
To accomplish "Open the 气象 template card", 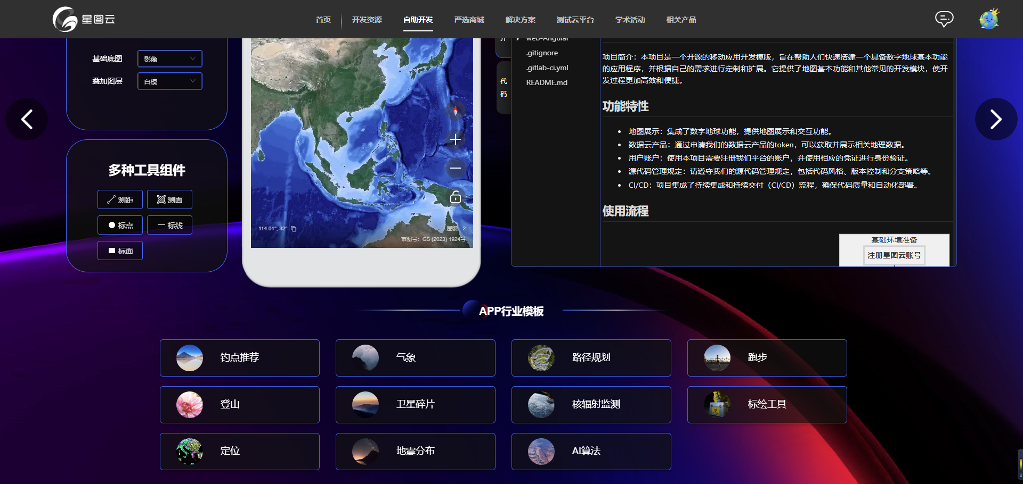I will pos(416,358).
